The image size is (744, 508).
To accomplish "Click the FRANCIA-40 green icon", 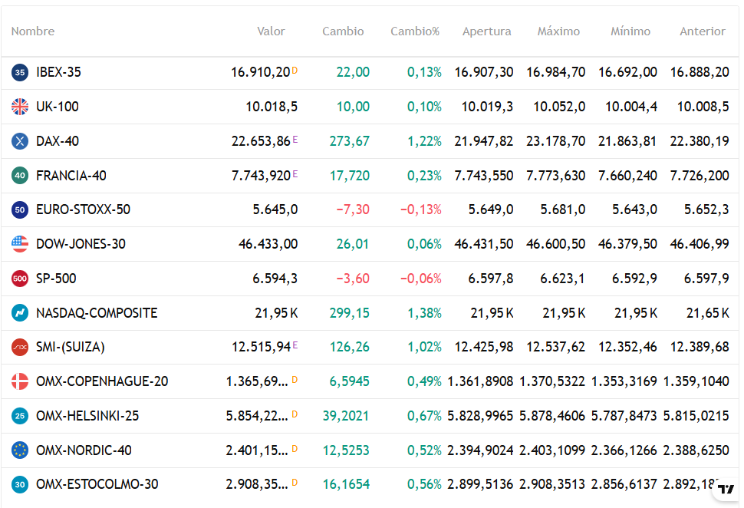I will point(20,176).
